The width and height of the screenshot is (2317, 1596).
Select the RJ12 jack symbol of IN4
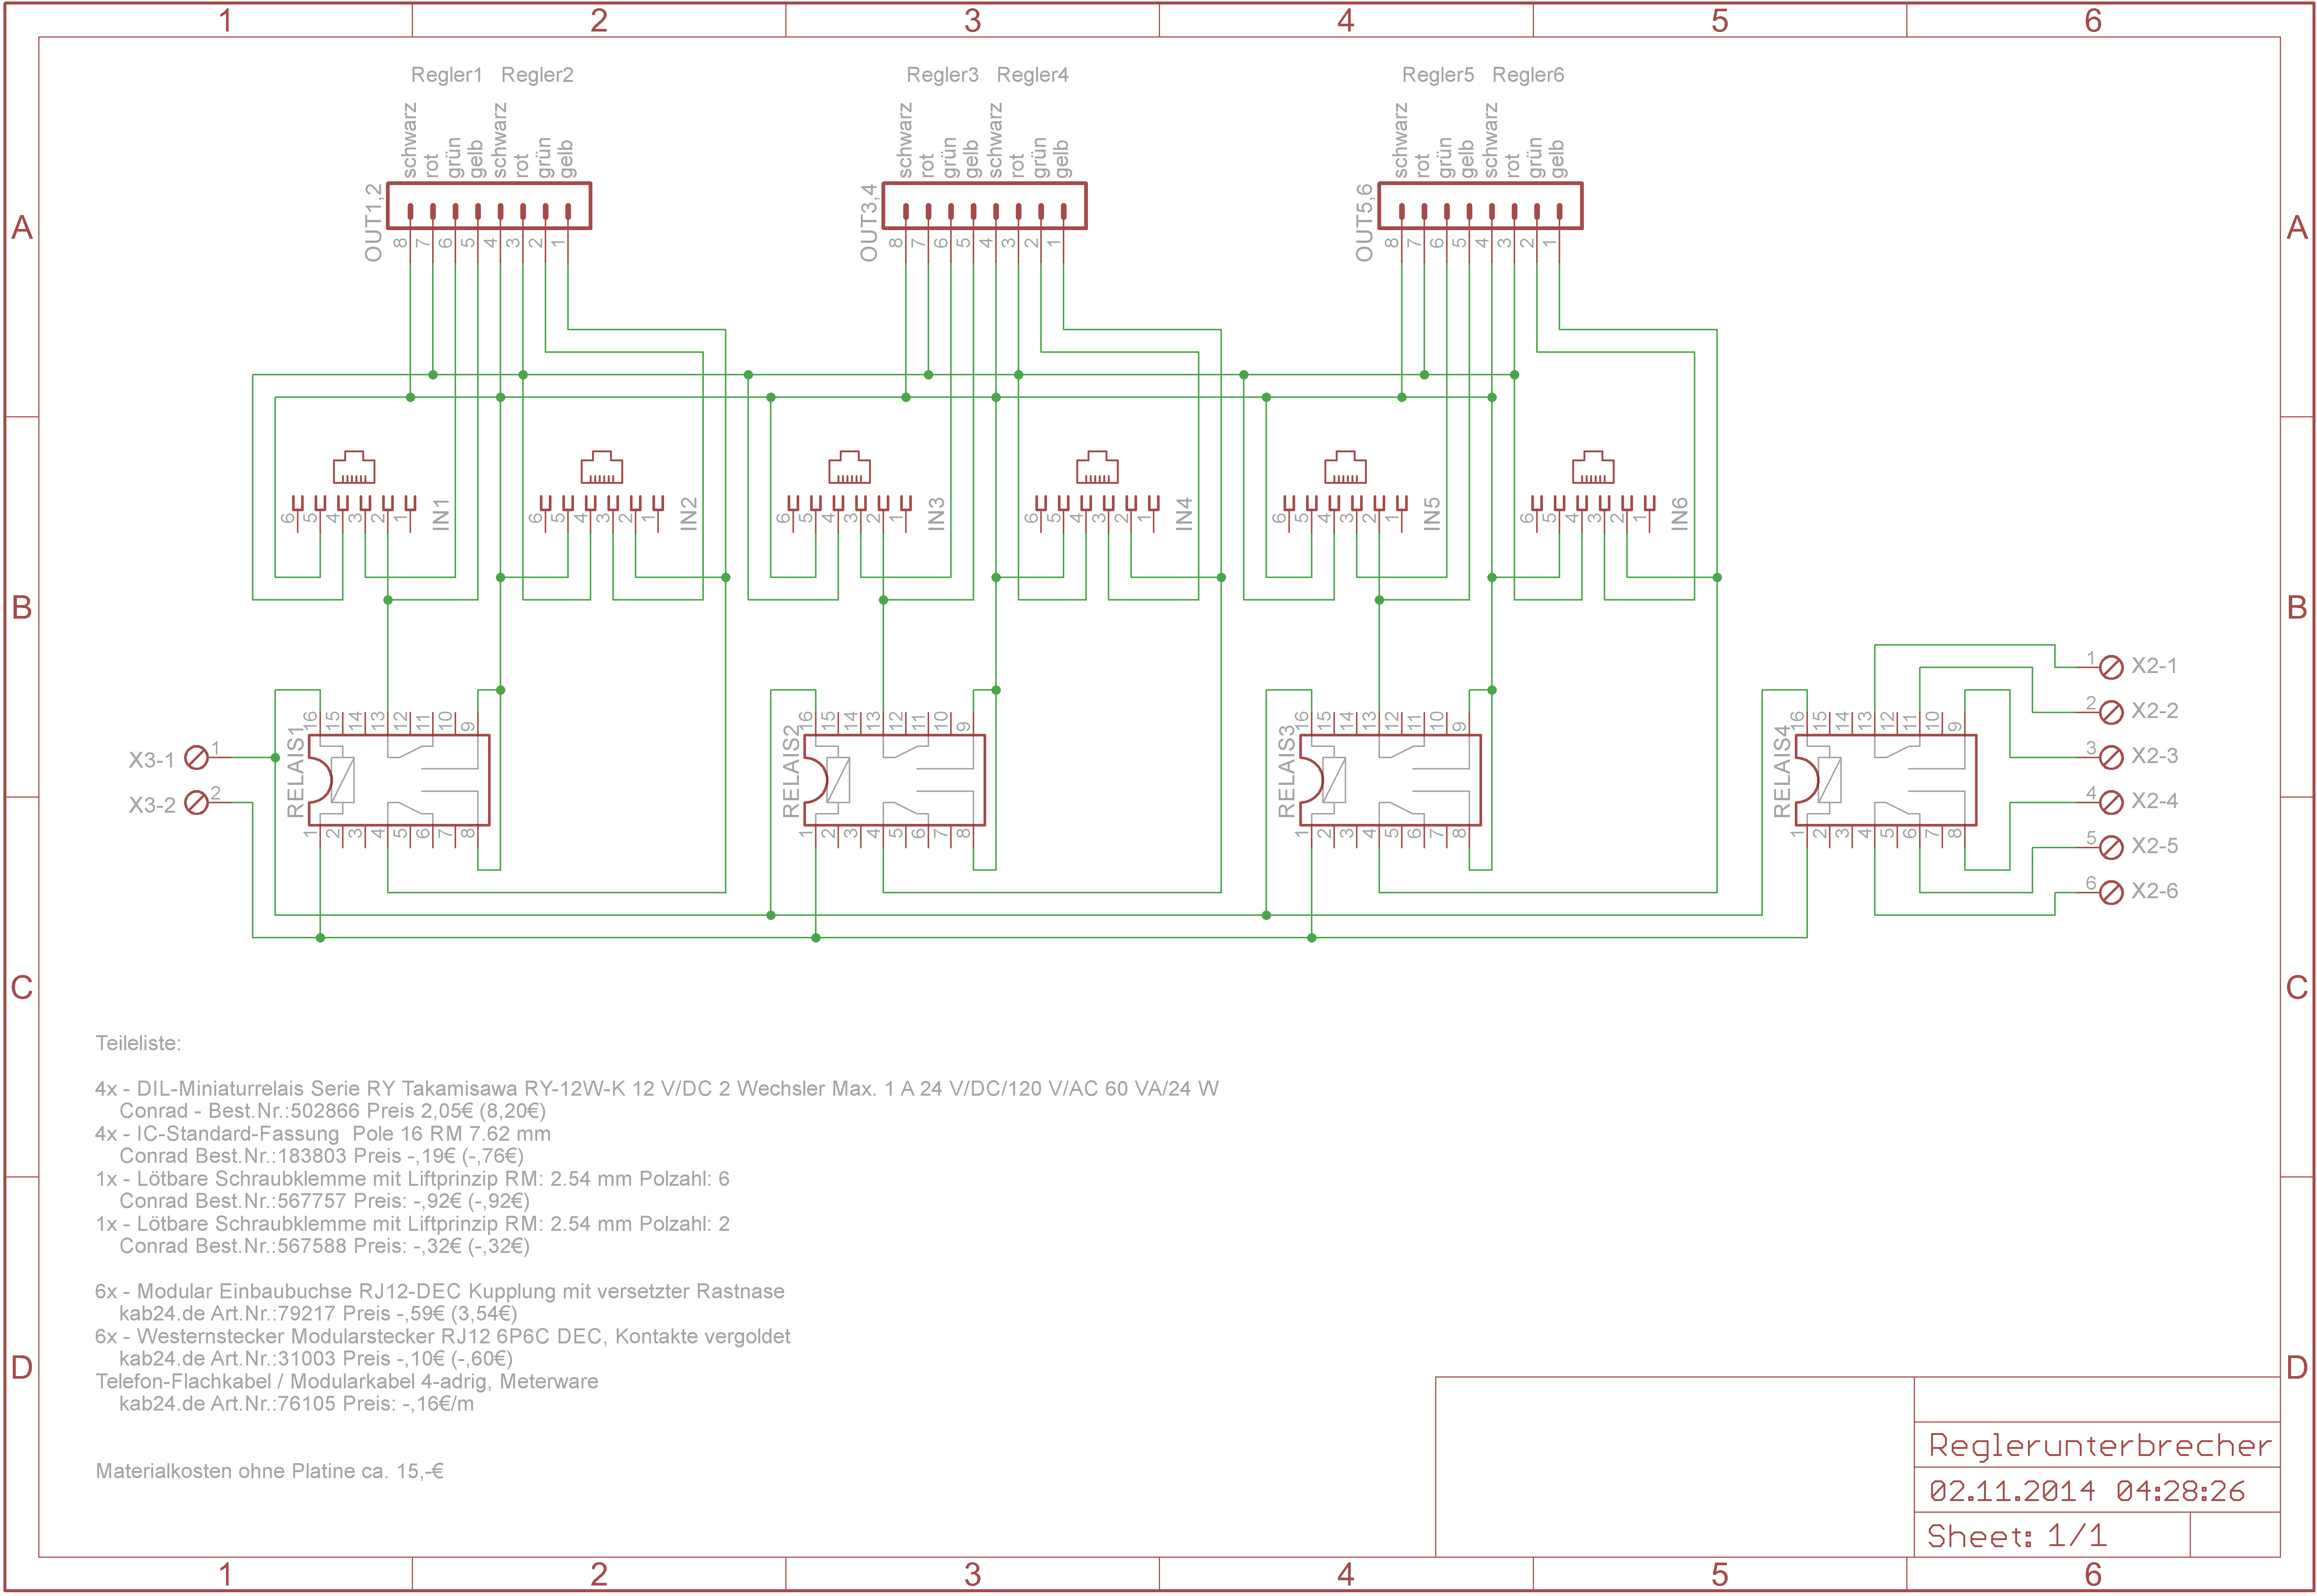[1097, 467]
